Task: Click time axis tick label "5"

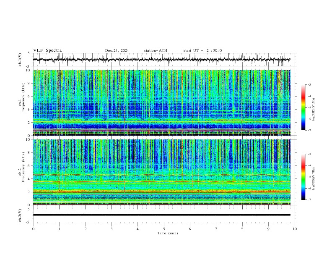Action: pyautogui.click(x=164, y=229)
